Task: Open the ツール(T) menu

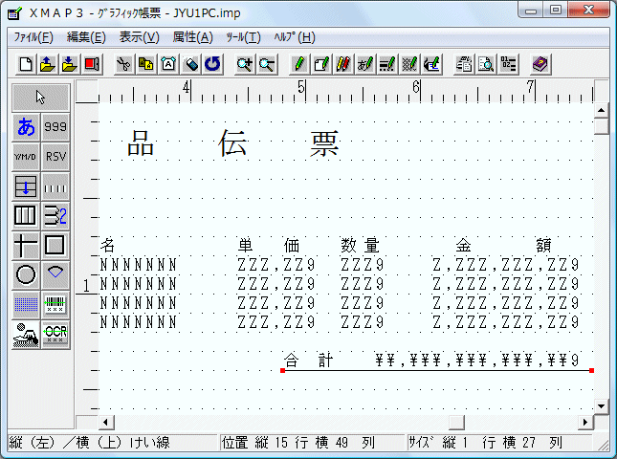Action: 244,37
